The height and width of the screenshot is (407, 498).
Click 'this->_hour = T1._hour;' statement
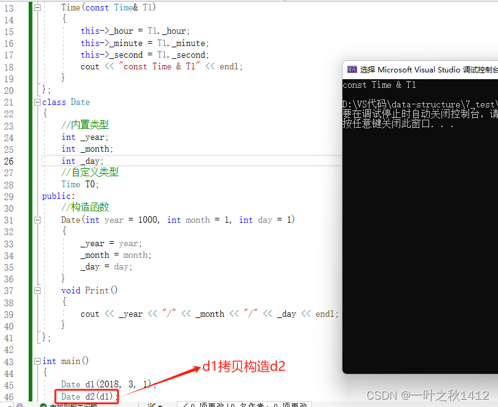click(x=135, y=31)
